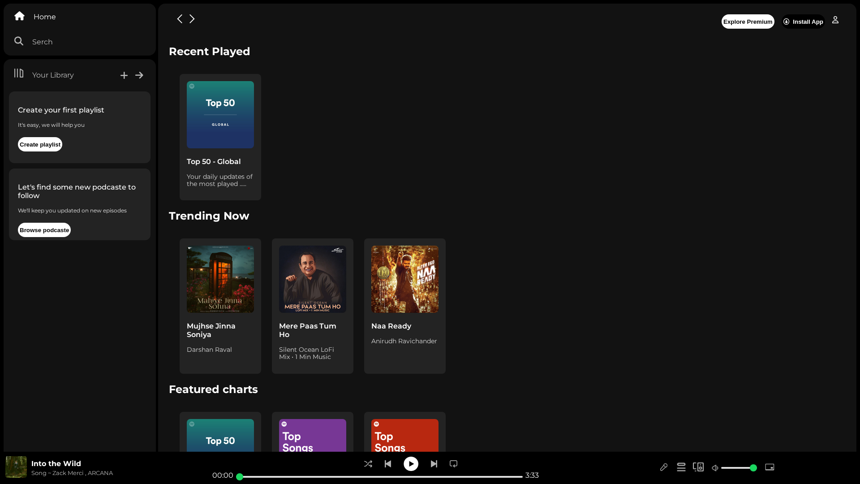The height and width of the screenshot is (484, 860).
Task: Adjust the volume slider
Action: pyautogui.click(x=738, y=468)
